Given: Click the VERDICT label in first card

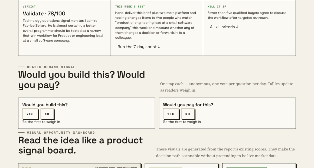Looking at the screenshot, I should point(29,7).
